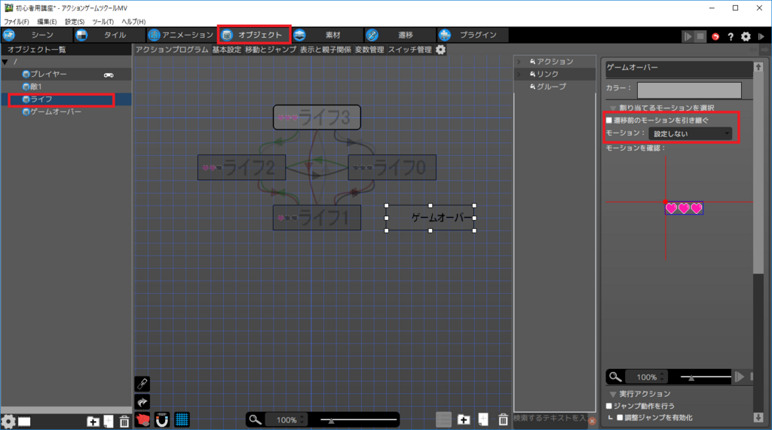
Task: Click the gear icon beside スイッチ管理
Action: tap(440, 50)
